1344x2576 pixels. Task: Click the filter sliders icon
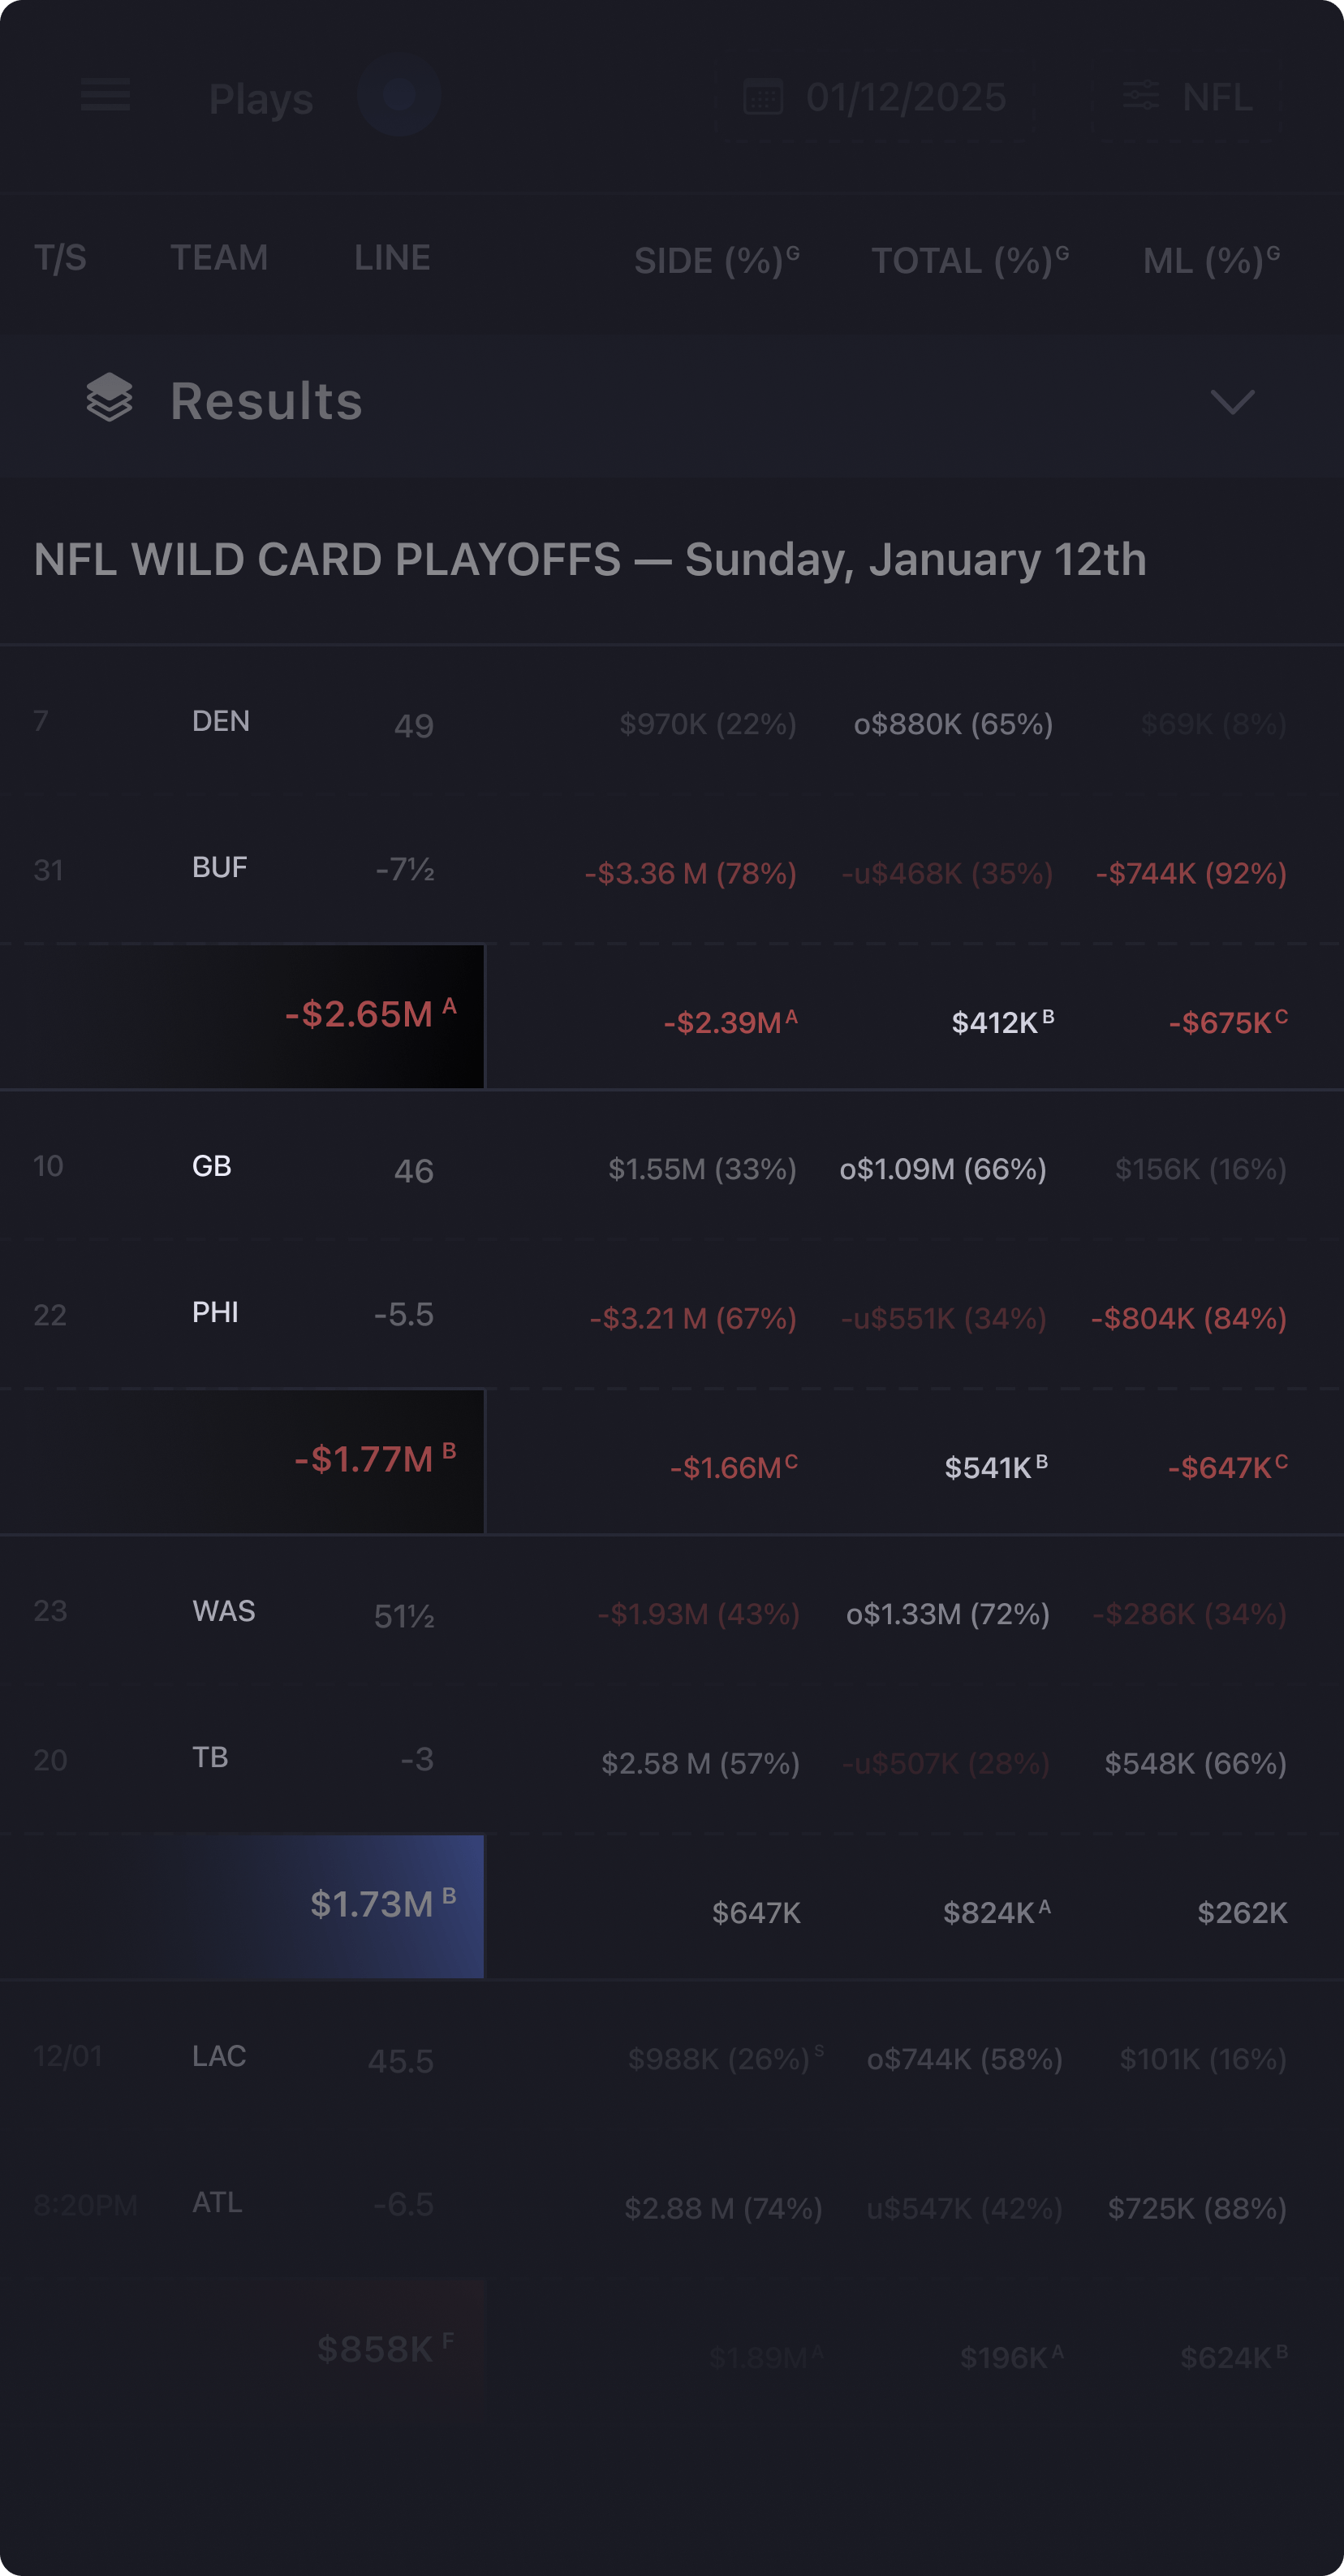(1140, 96)
